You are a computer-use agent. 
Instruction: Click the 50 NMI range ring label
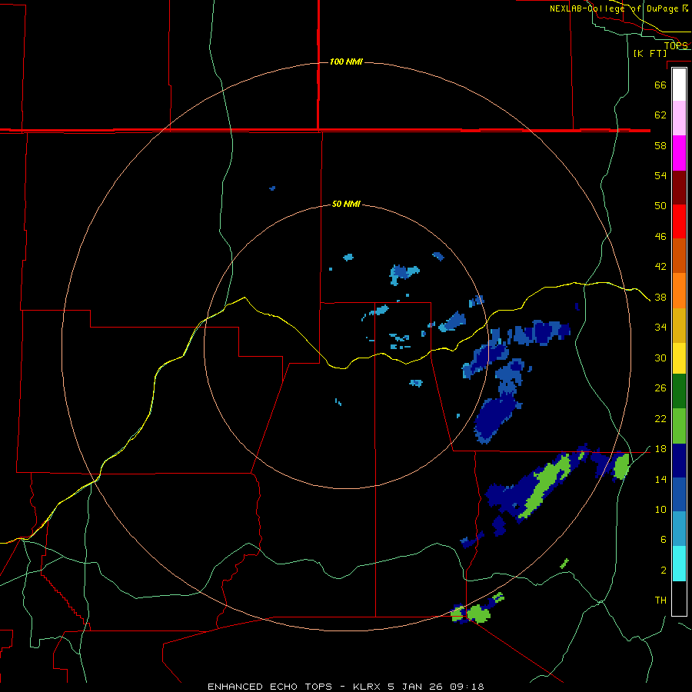point(346,204)
